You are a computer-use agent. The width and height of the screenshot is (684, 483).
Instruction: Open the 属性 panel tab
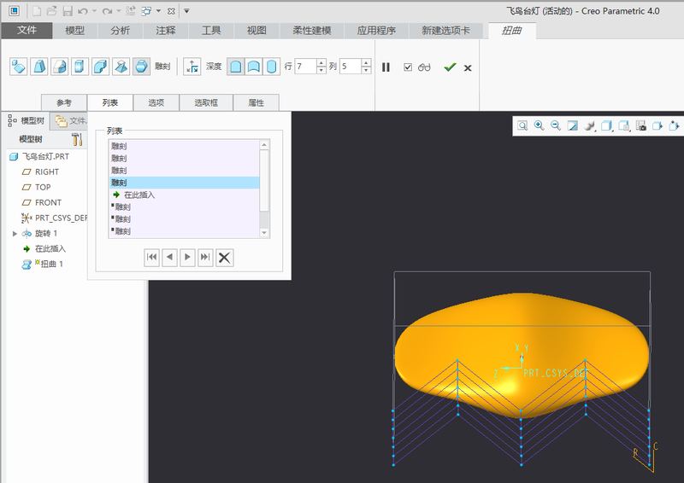[256, 102]
